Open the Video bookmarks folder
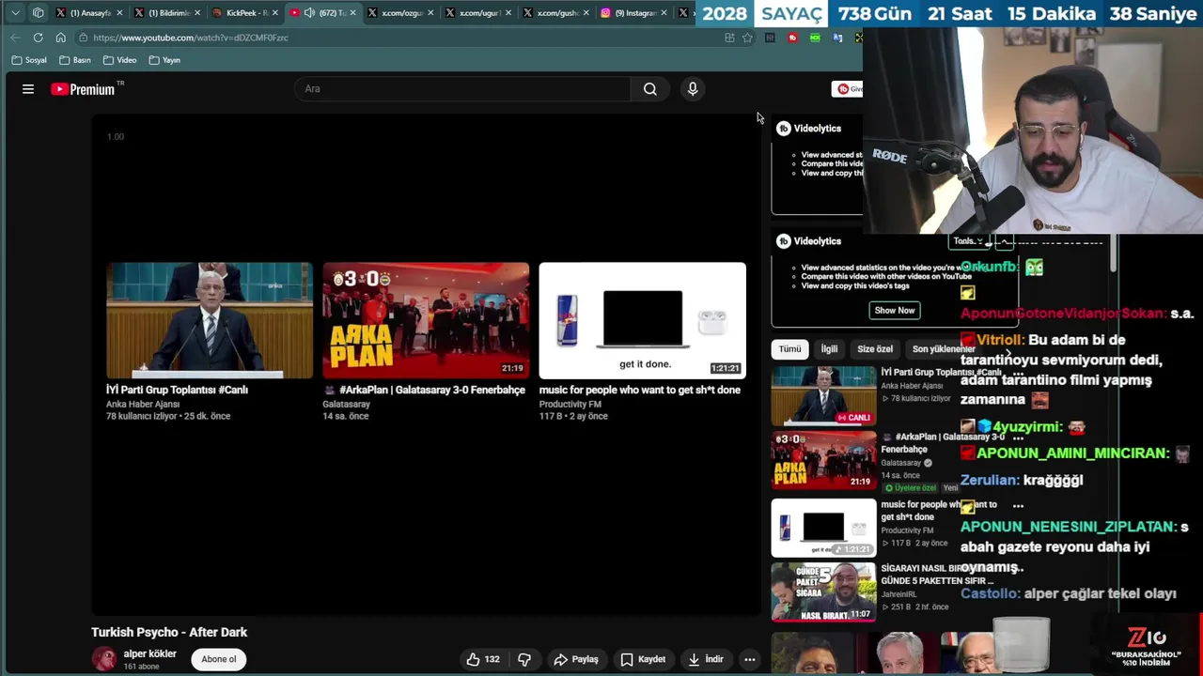The width and height of the screenshot is (1203, 676). click(119, 60)
